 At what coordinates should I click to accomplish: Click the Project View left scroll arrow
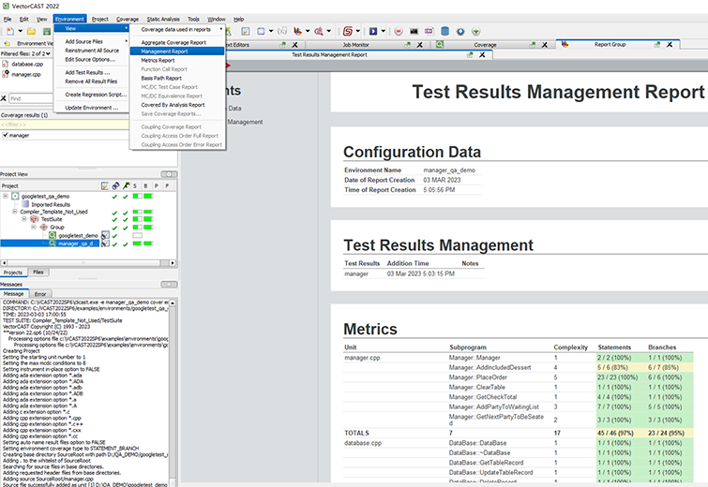[4, 263]
